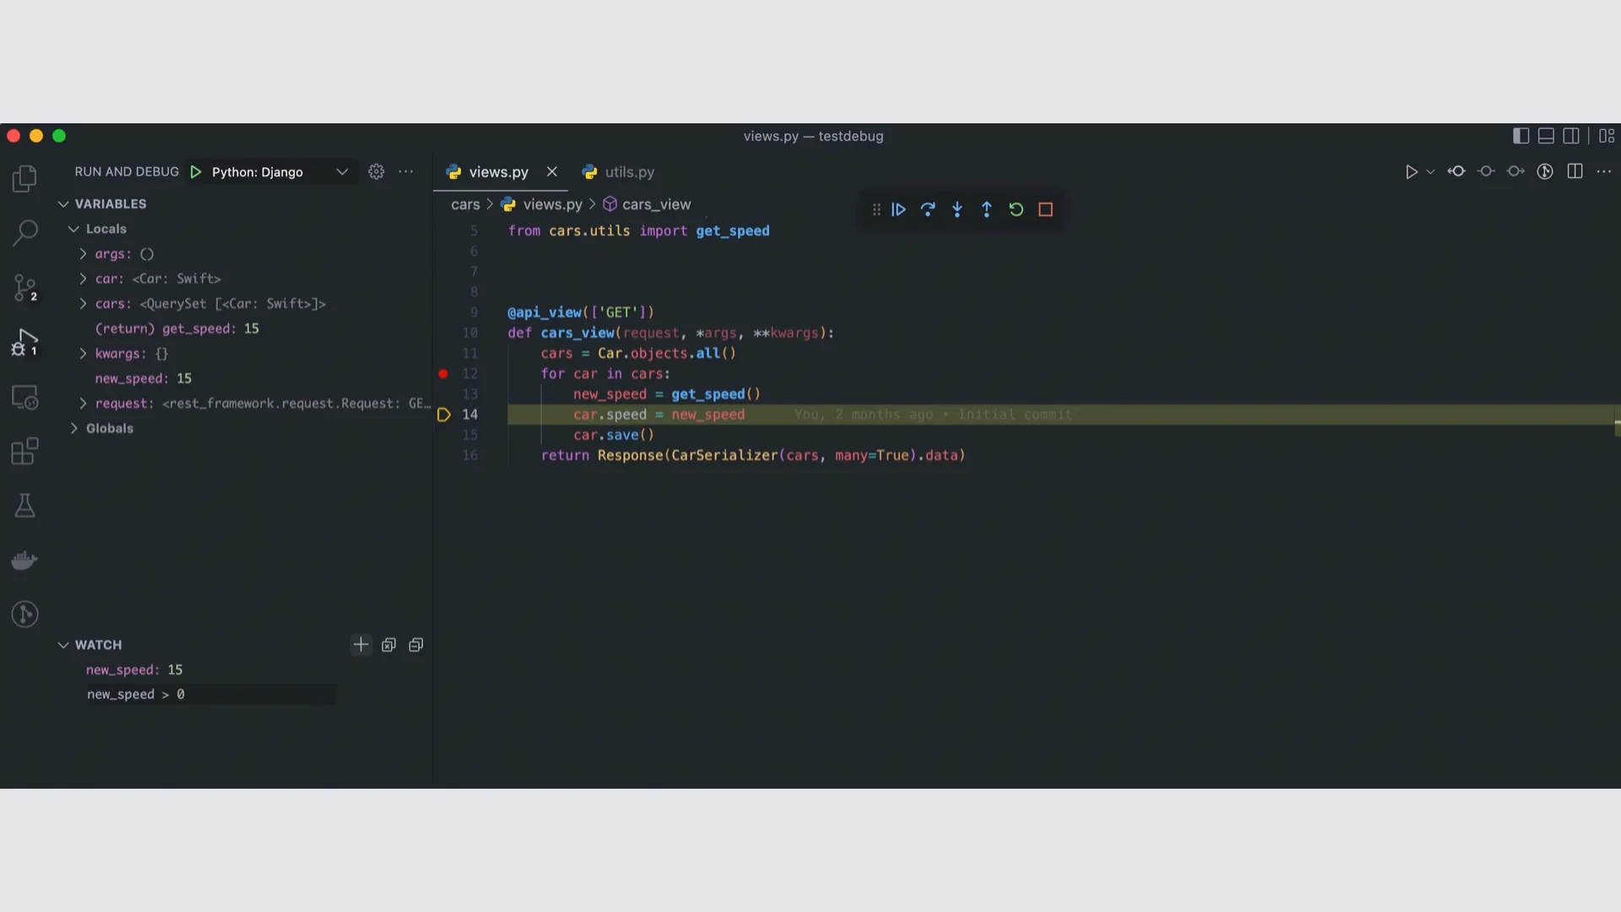
Task: Click the new_speed > 0 watch input
Action: [x=211, y=694]
